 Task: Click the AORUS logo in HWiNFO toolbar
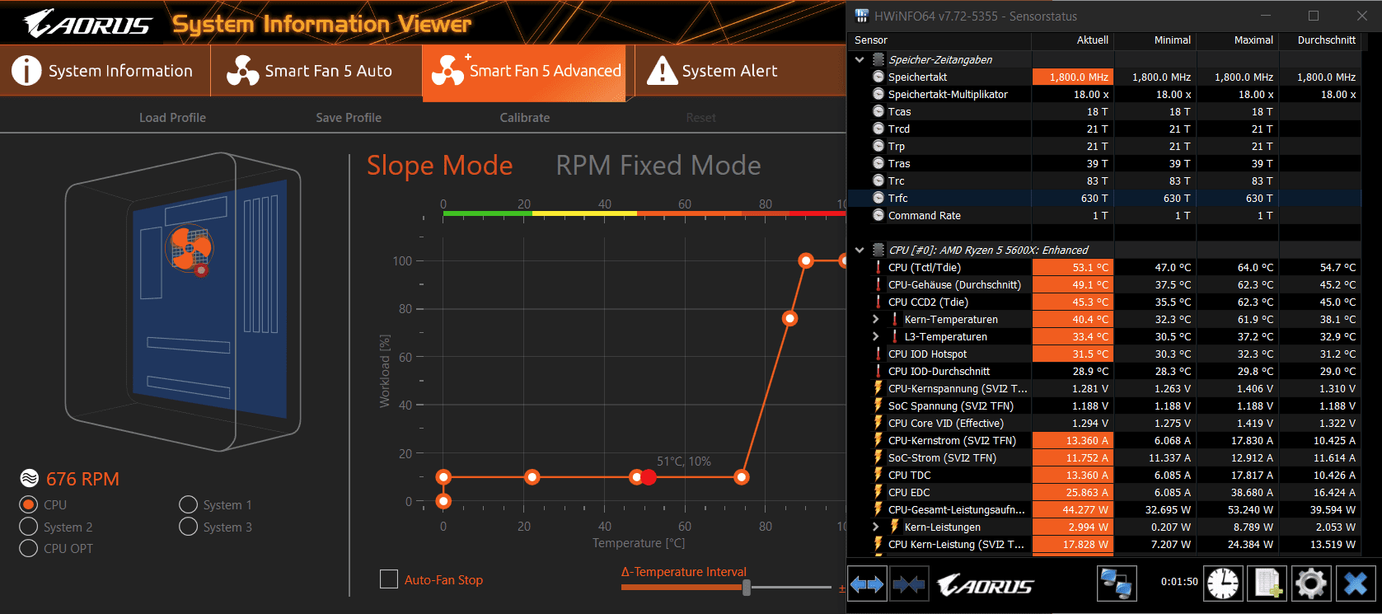tap(985, 584)
